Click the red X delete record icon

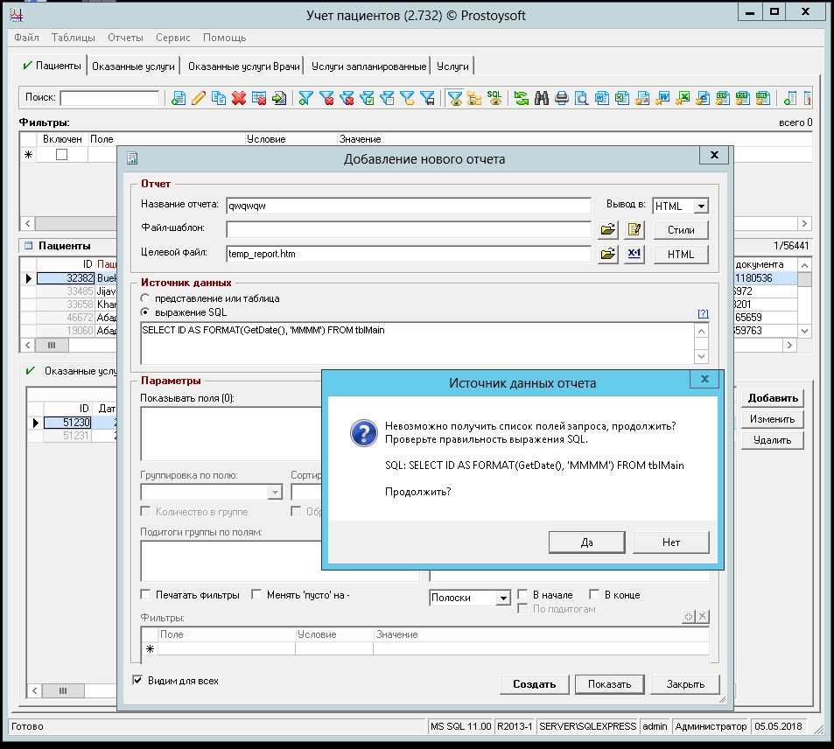point(238,98)
